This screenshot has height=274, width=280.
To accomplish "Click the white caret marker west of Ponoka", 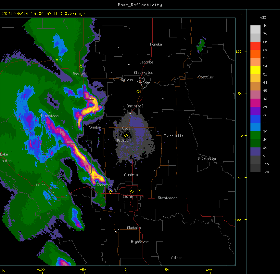I will tap(119, 48).
